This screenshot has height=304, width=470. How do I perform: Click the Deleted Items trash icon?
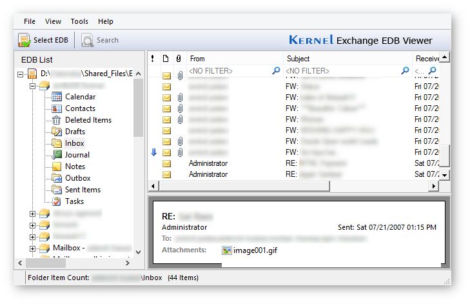[56, 120]
